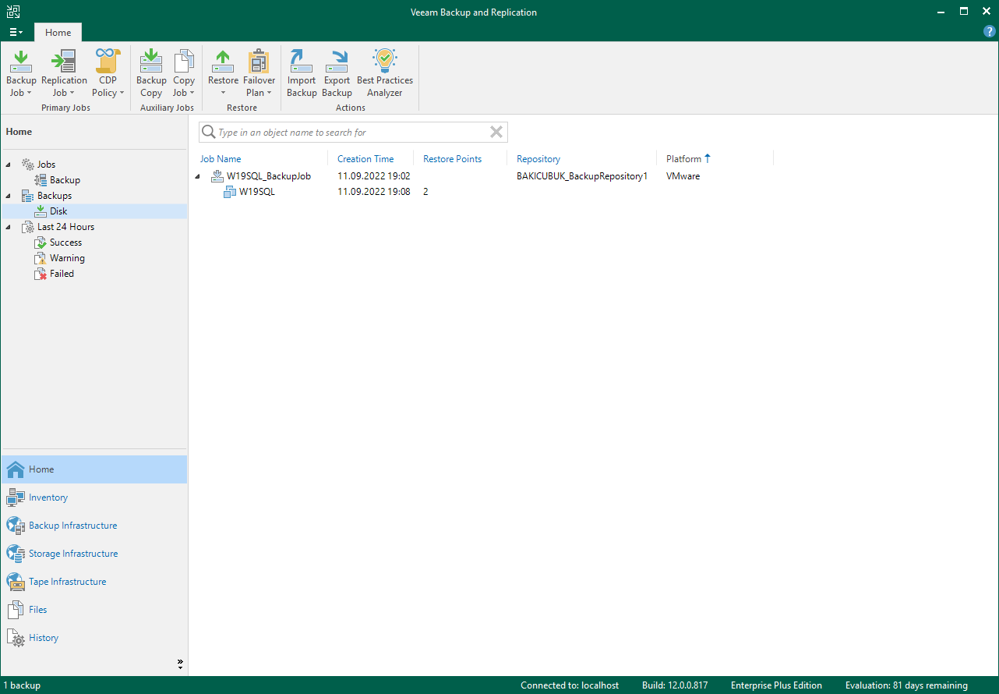Click the Backups node icon in tree
The height and width of the screenshot is (694, 999).
tap(28, 196)
